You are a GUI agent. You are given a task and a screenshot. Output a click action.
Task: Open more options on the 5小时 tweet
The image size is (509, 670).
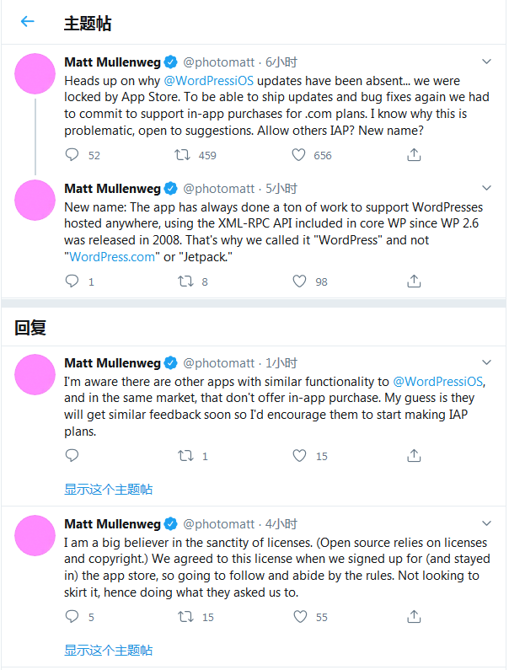486,188
